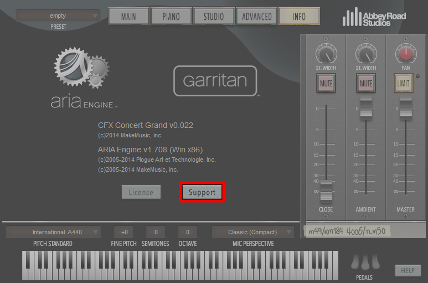Click the plus icon above CLOSE St. Width knob

(326, 39)
